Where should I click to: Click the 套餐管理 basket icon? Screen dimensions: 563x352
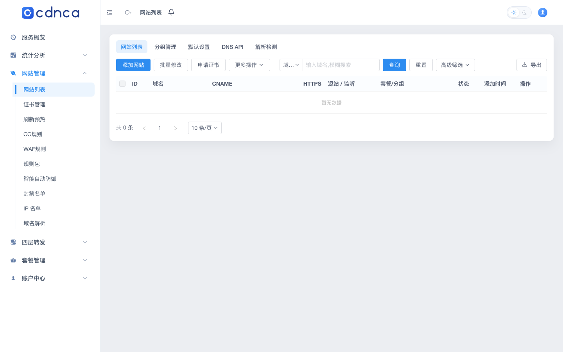tap(13, 260)
